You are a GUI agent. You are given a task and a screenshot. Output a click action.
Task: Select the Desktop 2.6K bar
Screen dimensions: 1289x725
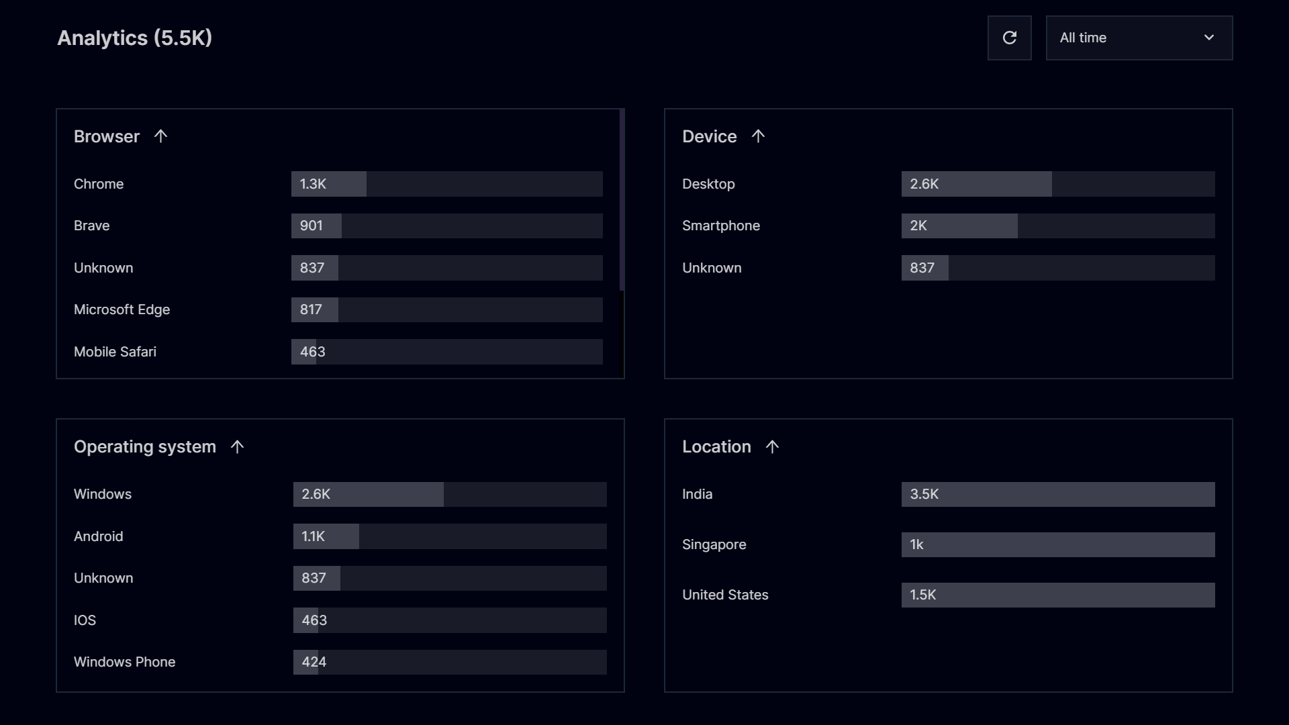coord(1057,184)
